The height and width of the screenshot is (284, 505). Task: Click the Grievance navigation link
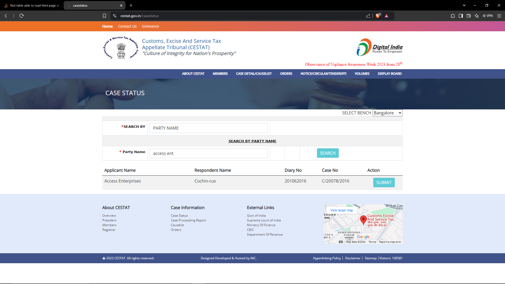tap(150, 26)
